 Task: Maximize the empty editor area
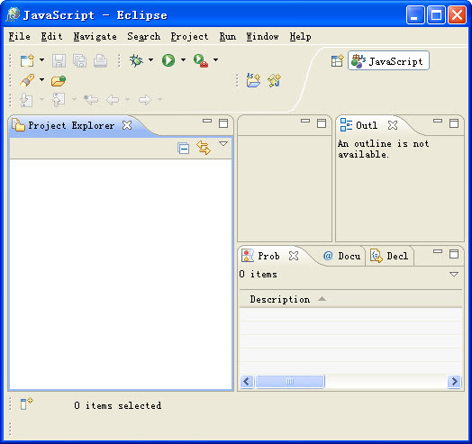[x=322, y=123]
